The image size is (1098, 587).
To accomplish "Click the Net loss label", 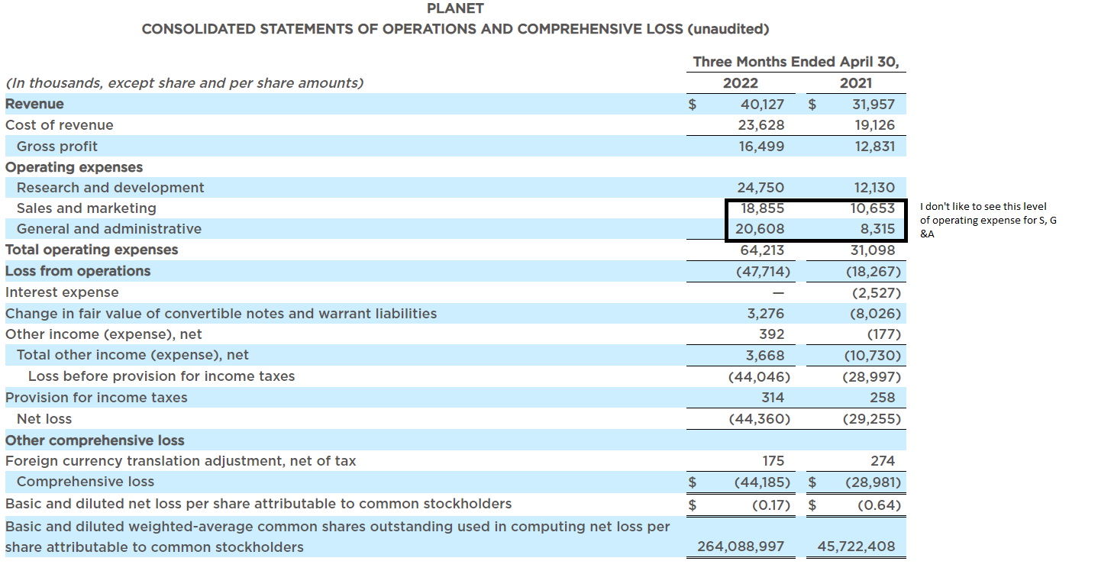I will pyautogui.click(x=44, y=419).
